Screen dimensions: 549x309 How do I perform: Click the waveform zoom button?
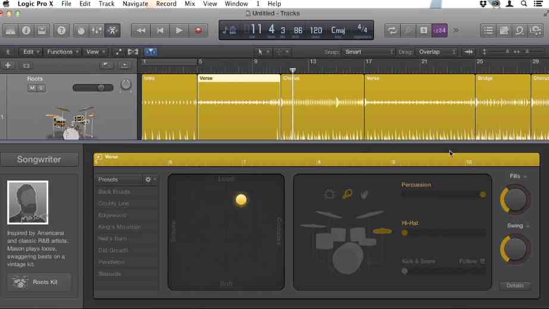click(469, 52)
